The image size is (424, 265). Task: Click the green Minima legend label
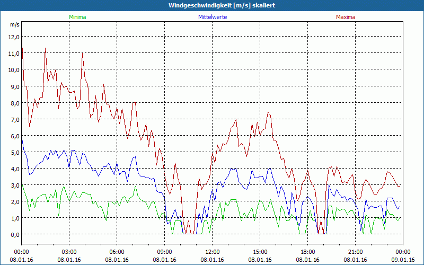coord(77,17)
